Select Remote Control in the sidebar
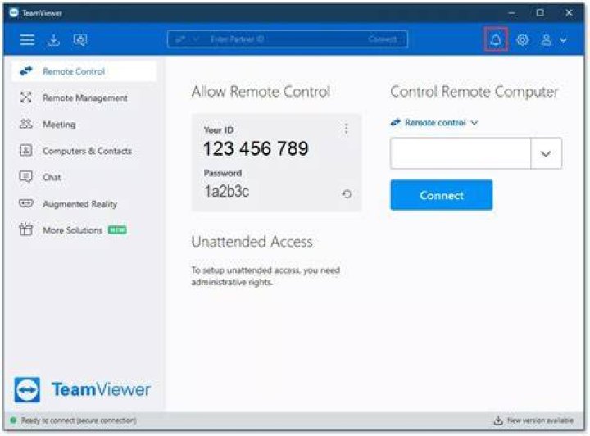The image size is (590, 436). 84,71
